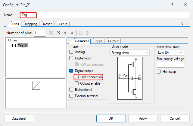
Task: Open the help question mark button
Action: 172,5
